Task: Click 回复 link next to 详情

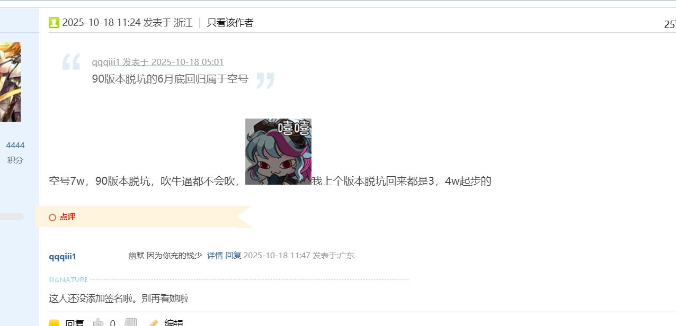Action: 233,256
